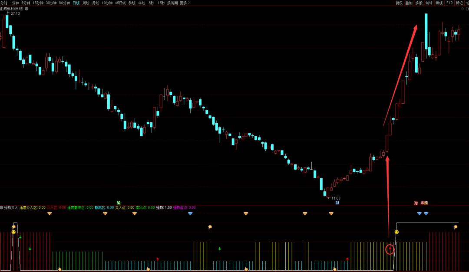The width and height of the screenshot is (469, 272).
Task: Click the third orange diamond in indicator
Action: (135, 213)
